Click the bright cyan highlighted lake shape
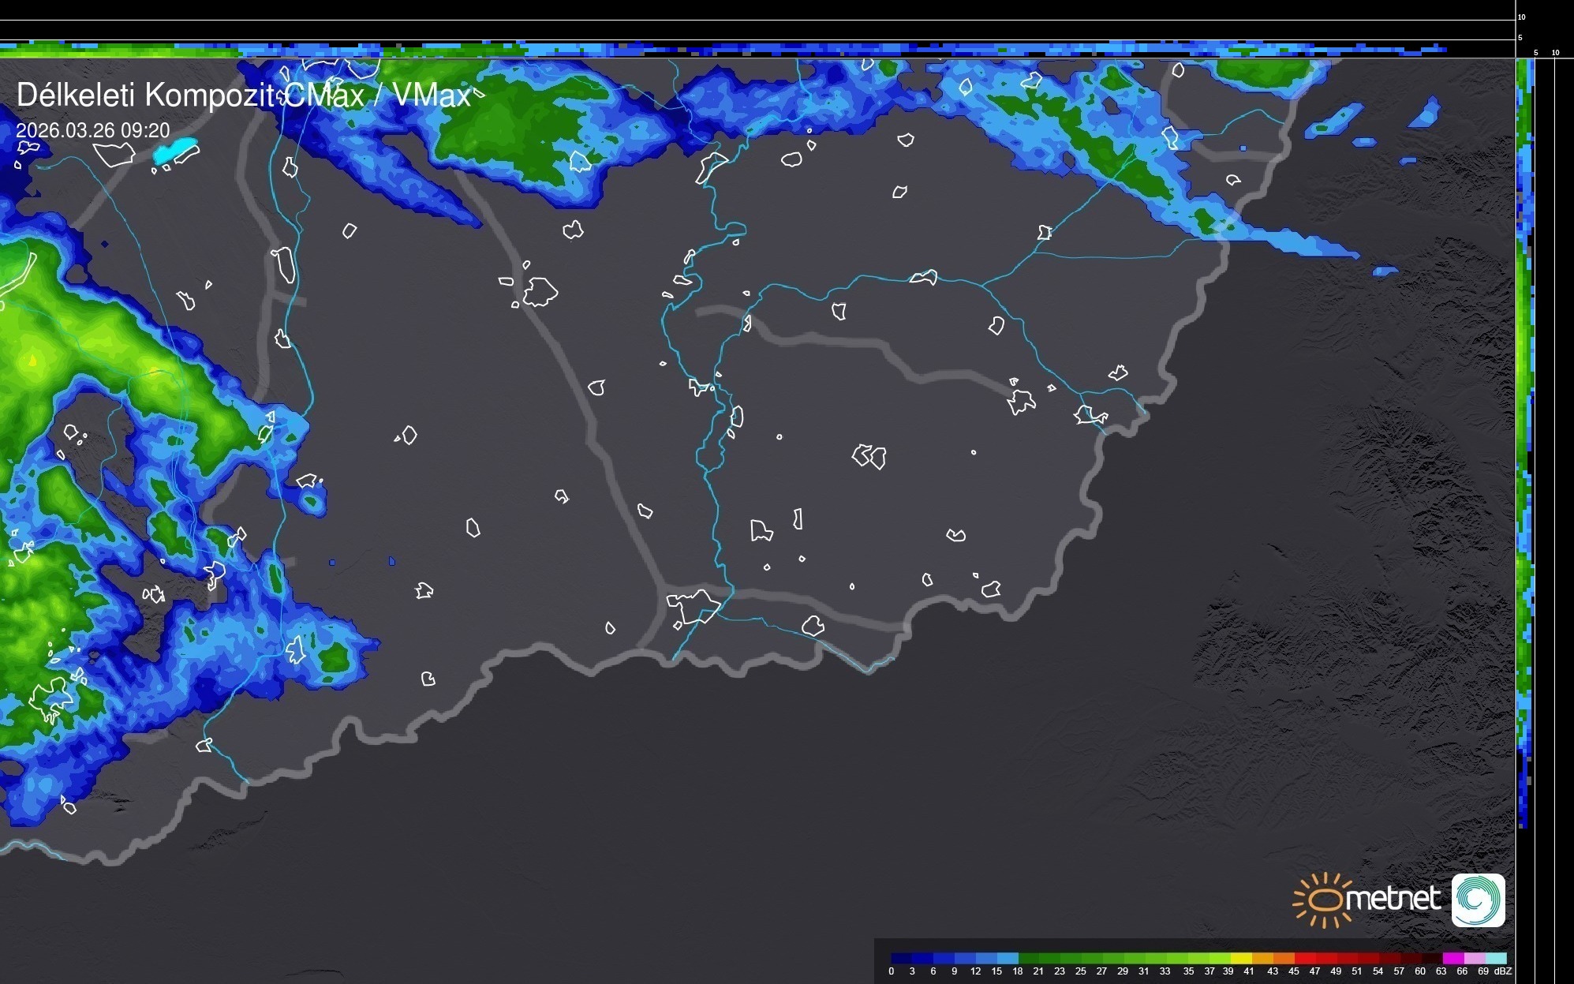1574x984 pixels. pyautogui.click(x=174, y=150)
